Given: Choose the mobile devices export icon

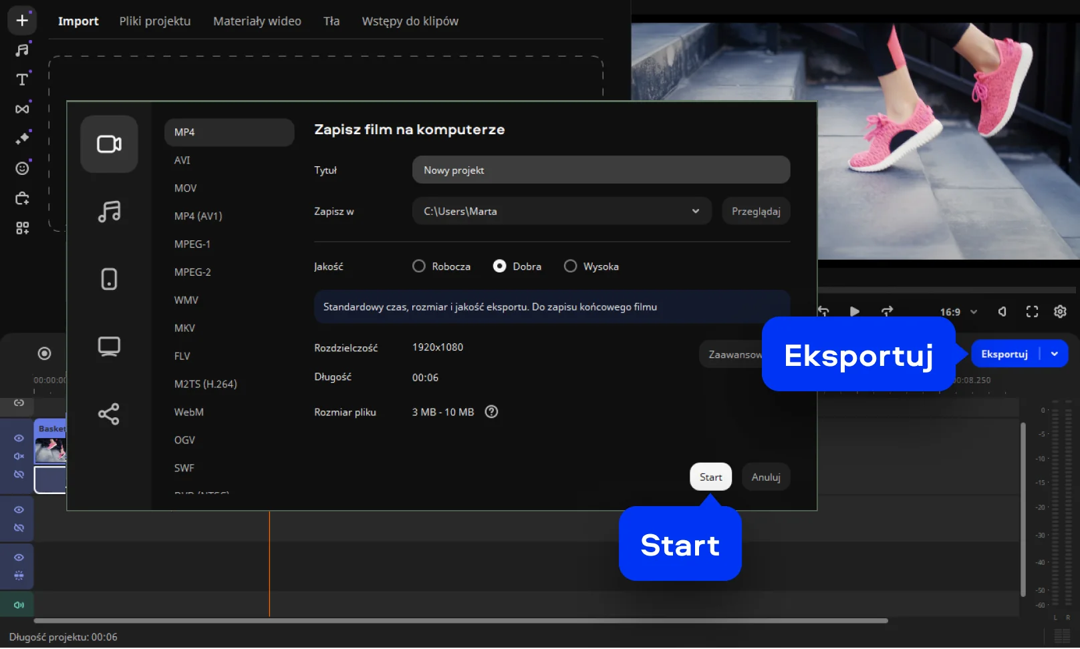Looking at the screenshot, I should 109,279.
